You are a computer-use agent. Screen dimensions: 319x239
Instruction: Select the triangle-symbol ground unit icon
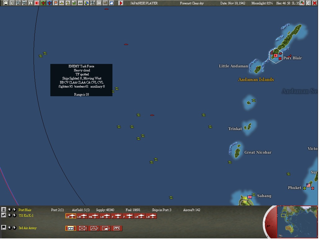click(94, 229)
